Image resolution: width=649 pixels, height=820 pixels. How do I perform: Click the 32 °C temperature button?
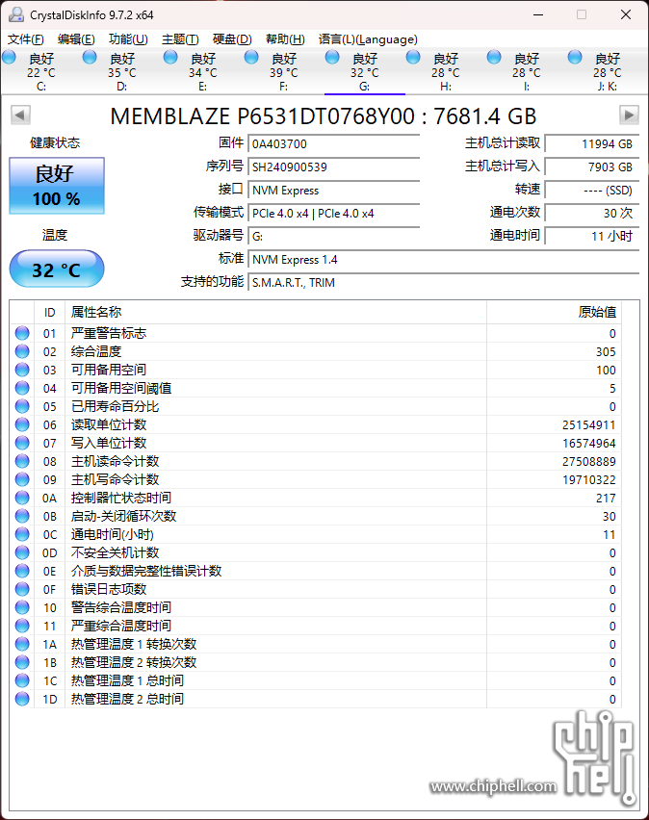click(x=57, y=269)
